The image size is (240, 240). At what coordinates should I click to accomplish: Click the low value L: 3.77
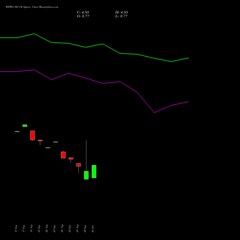point(121,16)
